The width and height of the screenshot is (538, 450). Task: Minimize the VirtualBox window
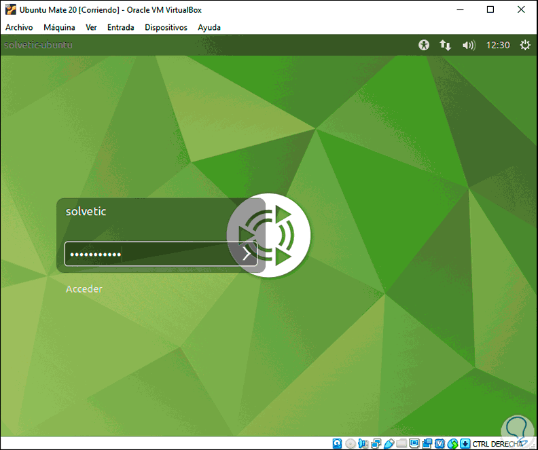461,10
